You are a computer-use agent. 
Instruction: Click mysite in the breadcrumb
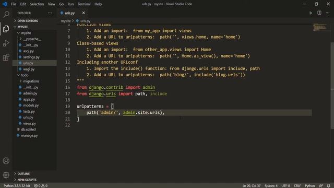pyautogui.click(x=66, y=21)
